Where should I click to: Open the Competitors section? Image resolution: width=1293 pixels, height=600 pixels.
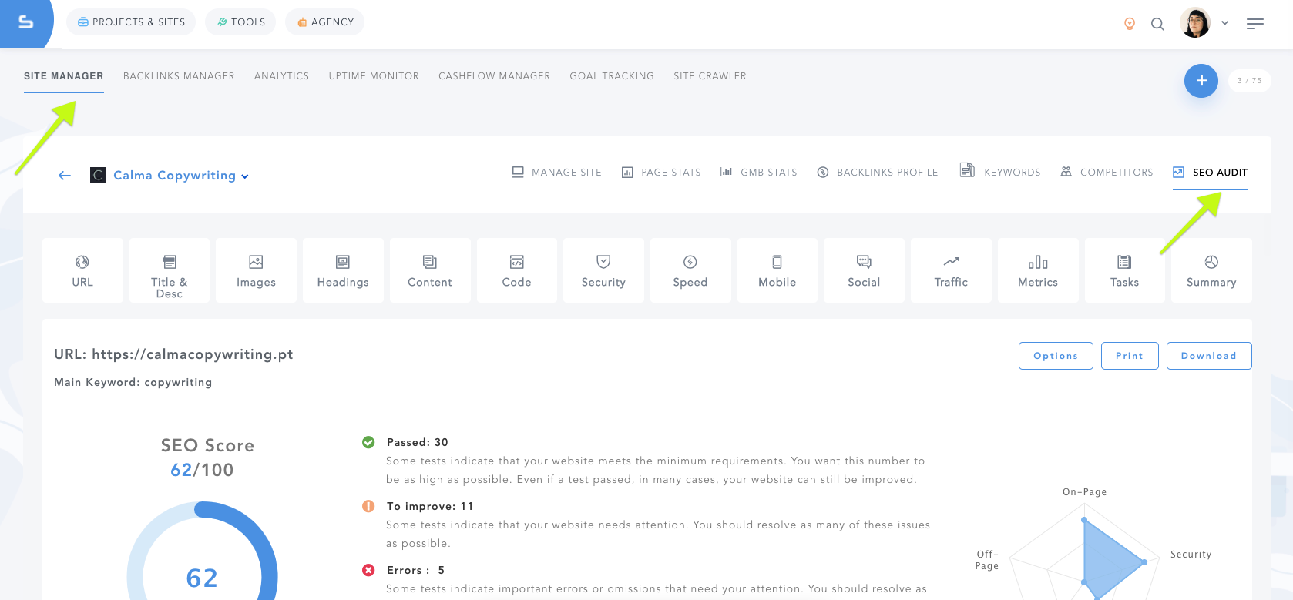[x=1107, y=172]
